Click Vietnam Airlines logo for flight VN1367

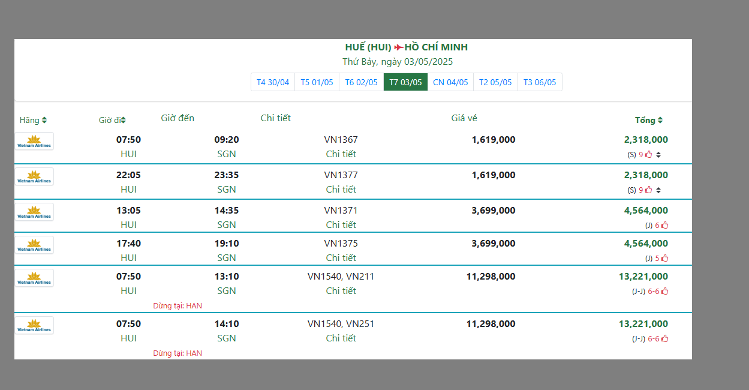pyautogui.click(x=34, y=141)
